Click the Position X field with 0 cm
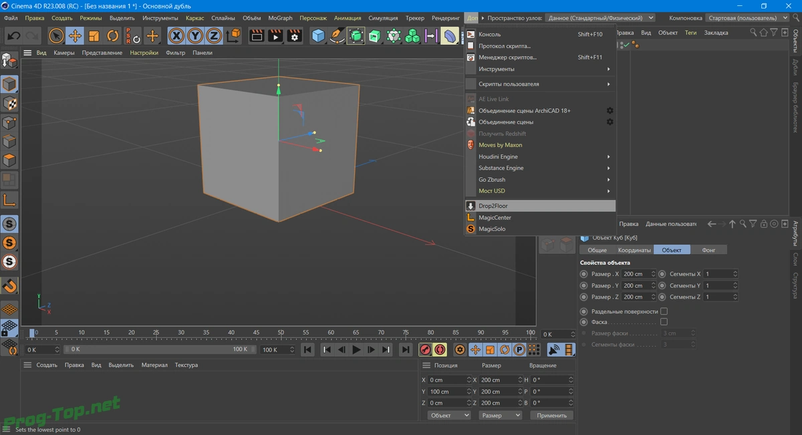The height and width of the screenshot is (435, 802). tap(450, 380)
